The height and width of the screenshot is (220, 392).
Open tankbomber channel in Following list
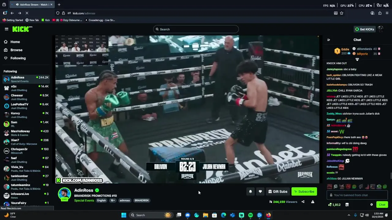pyautogui.click(x=26, y=178)
